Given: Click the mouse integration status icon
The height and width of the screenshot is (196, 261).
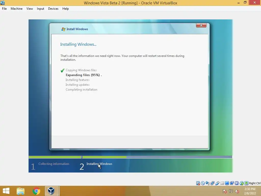Looking at the screenshot, I should coord(242,183).
